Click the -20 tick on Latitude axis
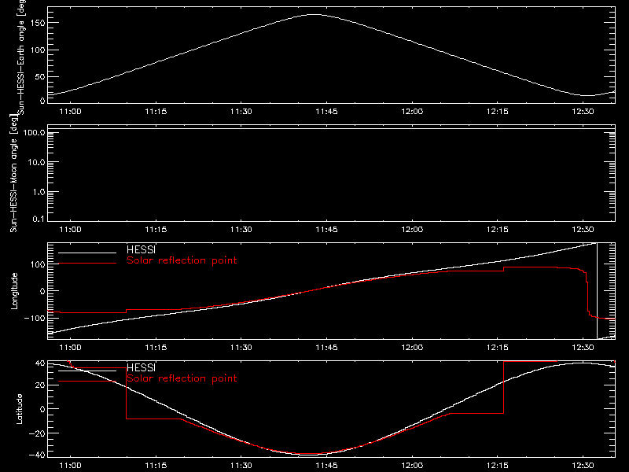Image resolution: width=629 pixels, height=472 pixels. [x=37, y=433]
